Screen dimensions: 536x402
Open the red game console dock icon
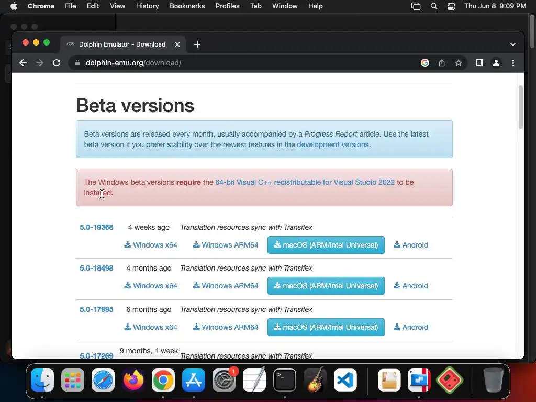(x=450, y=380)
